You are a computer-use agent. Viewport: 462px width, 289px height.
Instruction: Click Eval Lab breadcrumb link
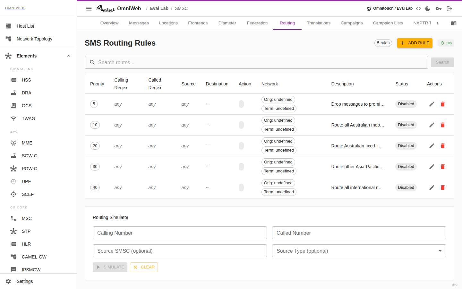click(159, 8)
